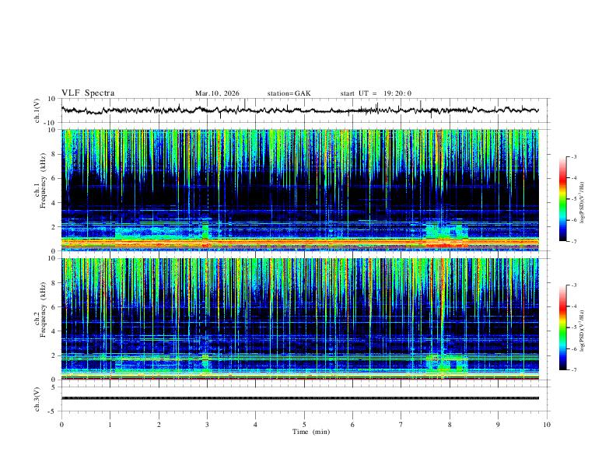The image size is (616, 476).
Task: Click the "-3" label on ch.1 color bar
Action: coord(573,156)
